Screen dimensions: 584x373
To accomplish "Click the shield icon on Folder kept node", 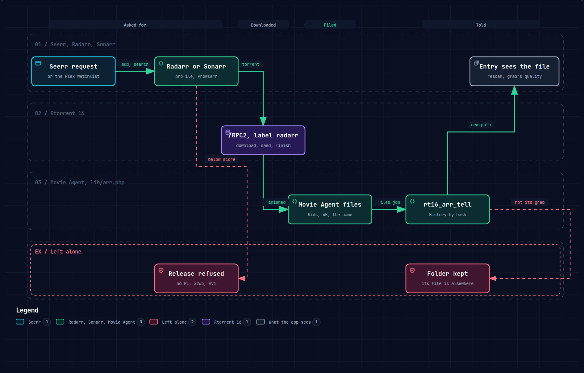I will click(x=412, y=270).
